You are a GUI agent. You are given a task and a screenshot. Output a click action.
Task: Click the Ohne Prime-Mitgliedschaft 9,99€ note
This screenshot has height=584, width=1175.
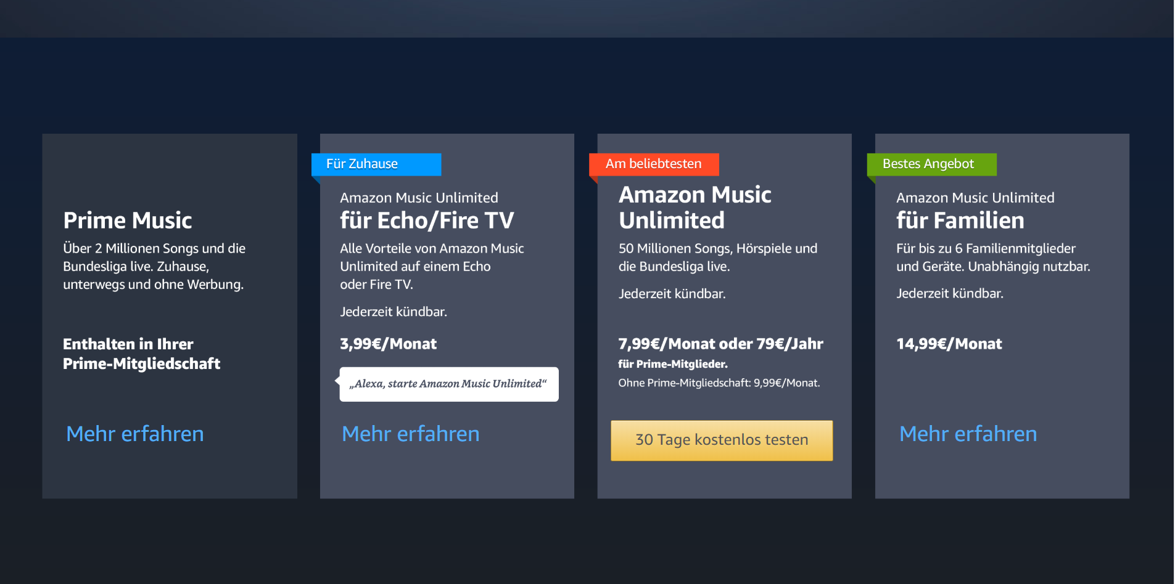719,383
